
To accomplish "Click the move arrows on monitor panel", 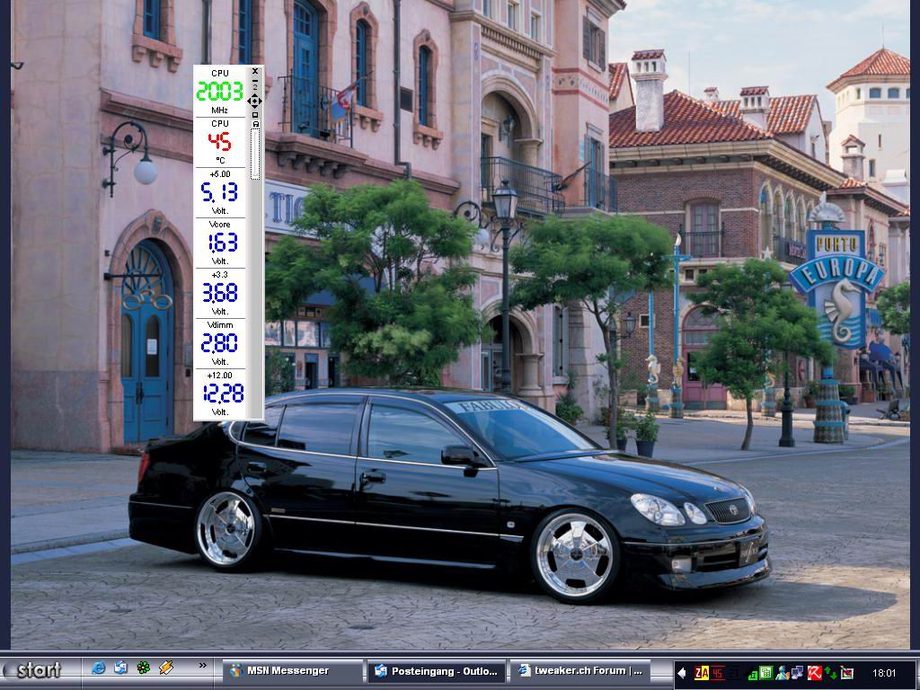I will tap(255, 101).
